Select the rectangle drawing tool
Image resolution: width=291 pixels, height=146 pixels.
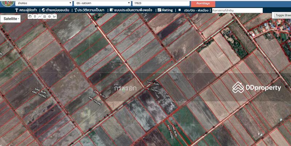44,16
